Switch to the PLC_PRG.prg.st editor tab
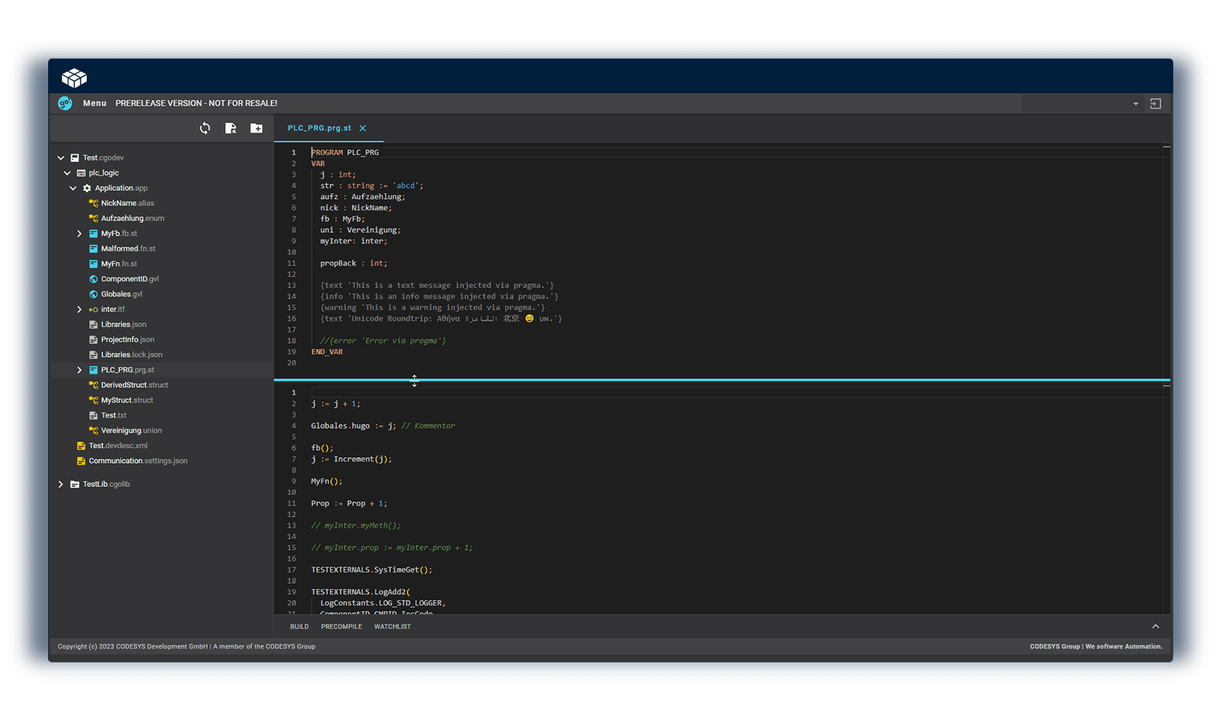The height and width of the screenshot is (728, 1217). (x=319, y=128)
